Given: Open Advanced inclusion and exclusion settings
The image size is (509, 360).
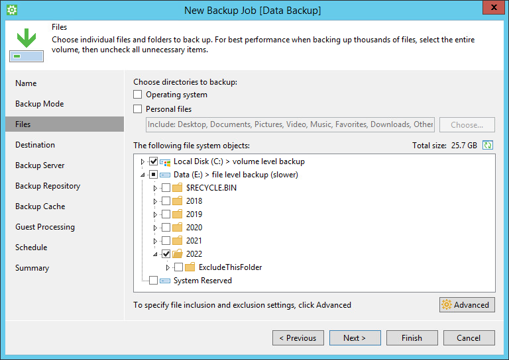Looking at the screenshot, I should coord(467,305).
